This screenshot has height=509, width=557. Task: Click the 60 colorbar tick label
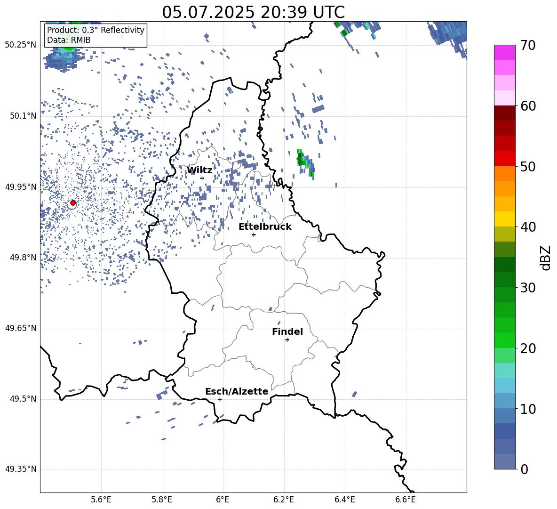point(528,106)
